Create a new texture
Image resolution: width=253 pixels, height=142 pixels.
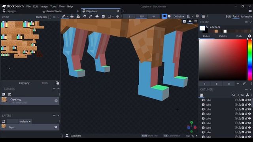point(4,95)
